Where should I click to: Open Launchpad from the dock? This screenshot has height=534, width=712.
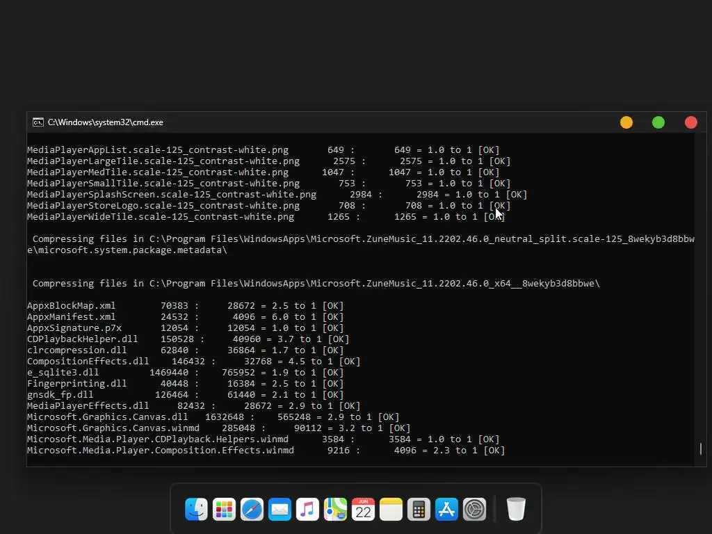pyautogui.click(x=224, y=510)
